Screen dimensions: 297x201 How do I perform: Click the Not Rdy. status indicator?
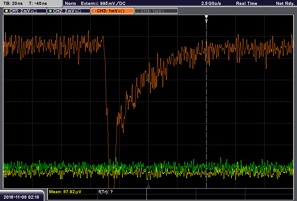point(285,3)
